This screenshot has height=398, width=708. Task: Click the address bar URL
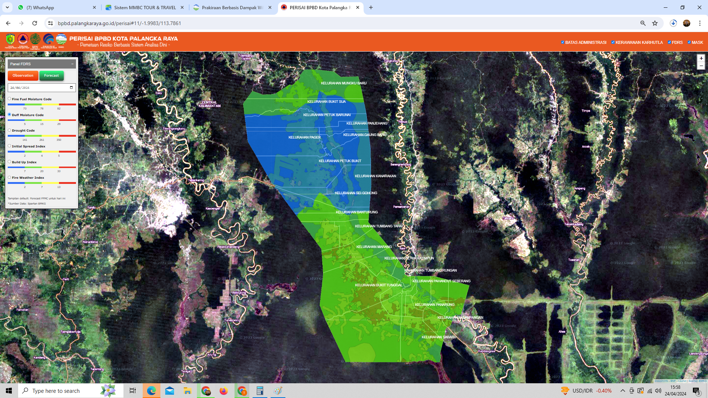pyautogui.click(x=119, y=23)
